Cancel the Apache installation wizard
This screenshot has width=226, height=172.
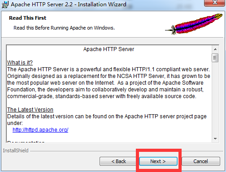click(201, 161)
